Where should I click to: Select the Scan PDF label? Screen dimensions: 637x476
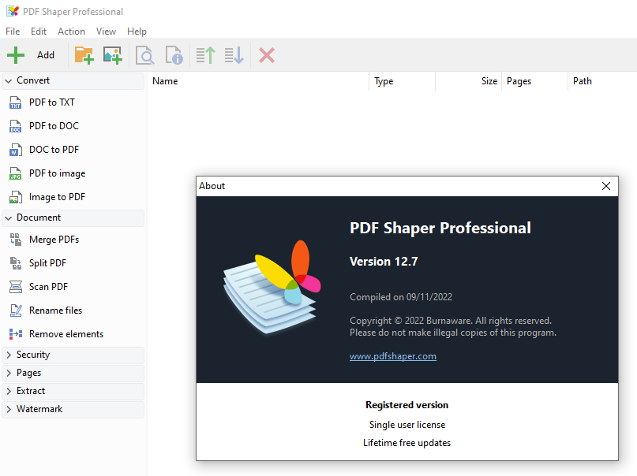point(48,287)
